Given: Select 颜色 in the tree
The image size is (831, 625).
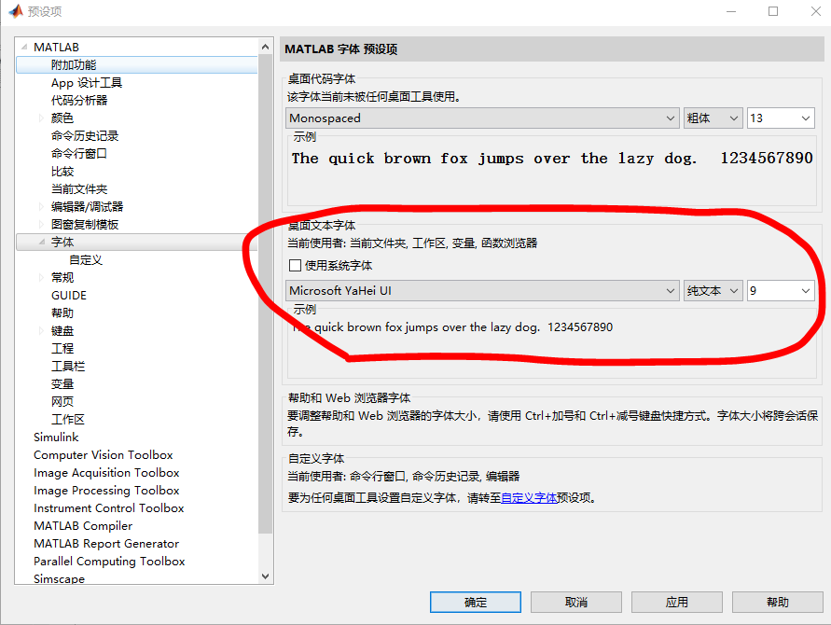Looking at the screenshot, I should coord(62,118).
